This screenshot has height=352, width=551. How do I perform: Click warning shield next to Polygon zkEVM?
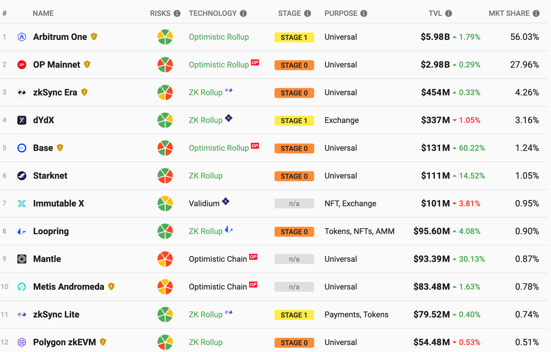pos(103,342)
